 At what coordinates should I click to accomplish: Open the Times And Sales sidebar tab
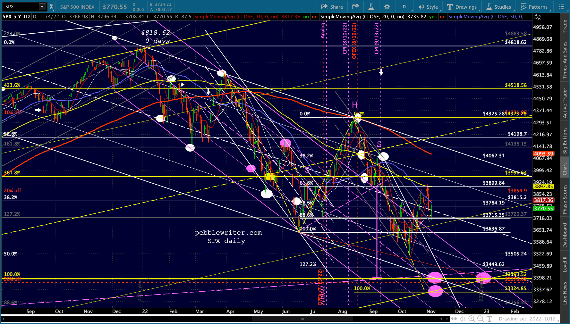coord(565,60)
